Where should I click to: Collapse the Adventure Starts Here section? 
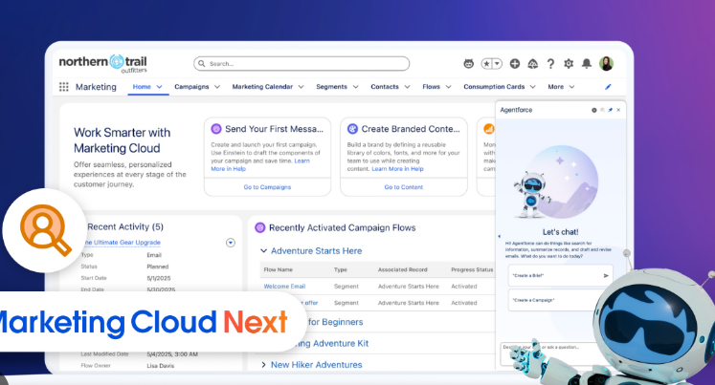pos(264,251)
